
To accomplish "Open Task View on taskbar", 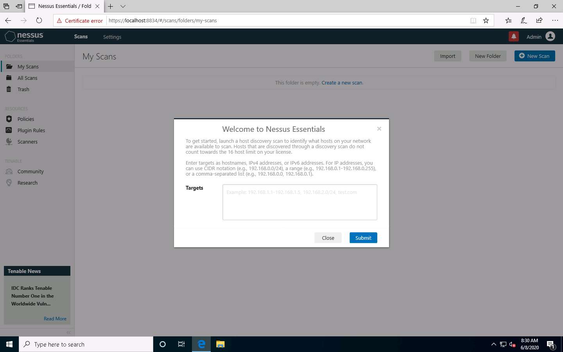I will click(x=181, y=344).
